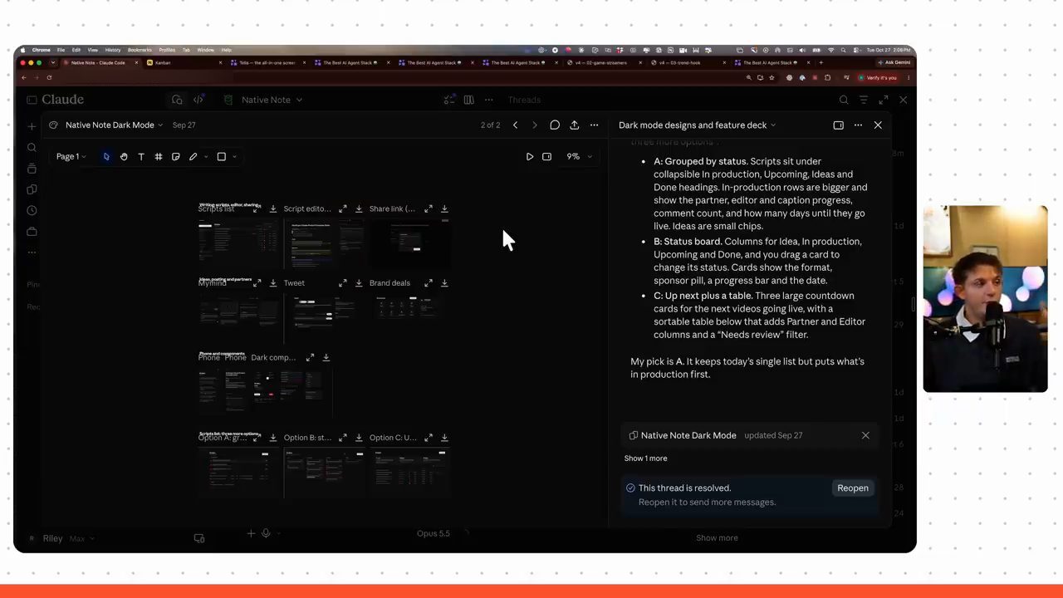
Task: Download the Brand deals frame
Action: 444,283
